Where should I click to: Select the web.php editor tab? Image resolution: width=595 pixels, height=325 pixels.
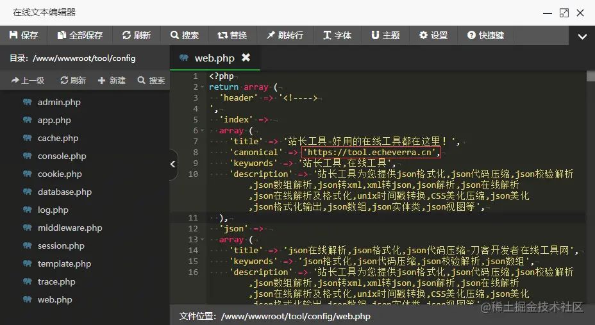[x=214, y=58]
